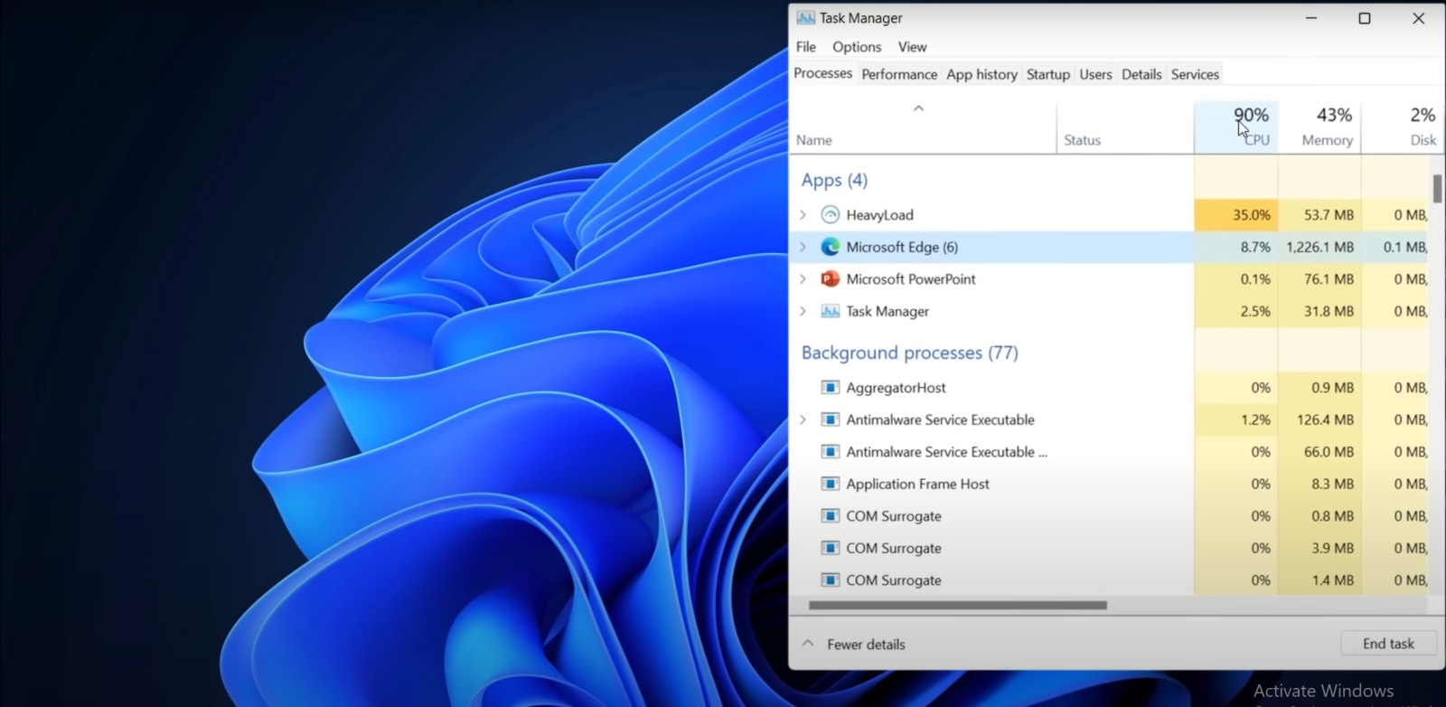
Task: Sort by the CPU column header
Action: (1235, 127)
